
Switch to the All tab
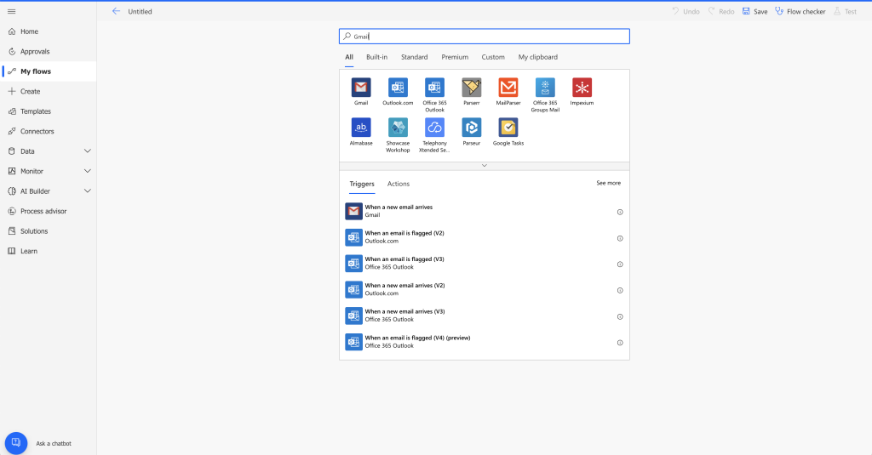(348, 57)
